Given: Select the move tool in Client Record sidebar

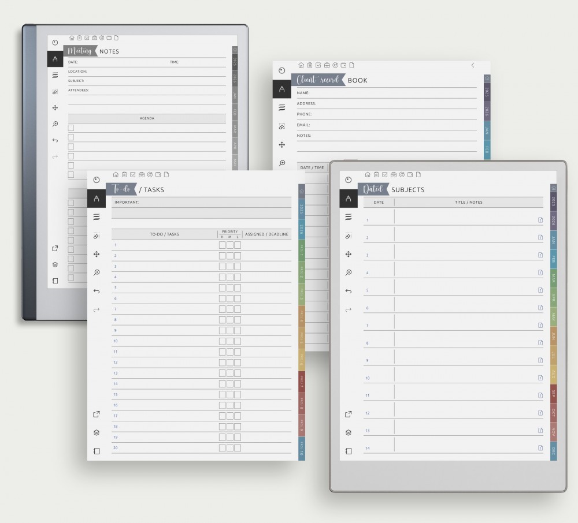Looking at the screenshot, I should pos(282,145).
